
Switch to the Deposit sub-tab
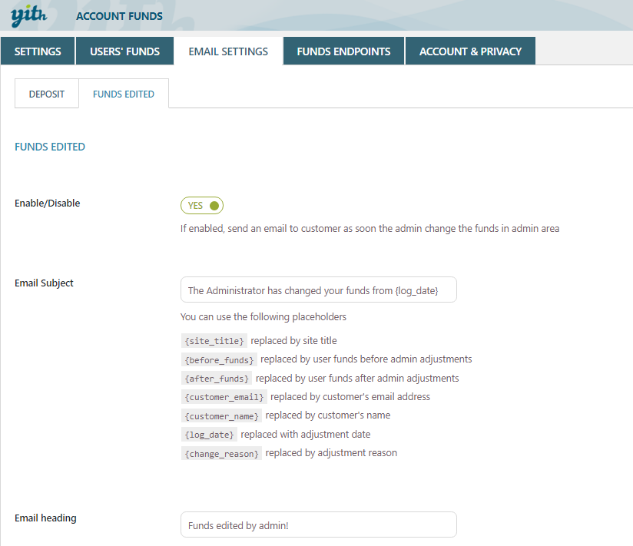point(47,94)
